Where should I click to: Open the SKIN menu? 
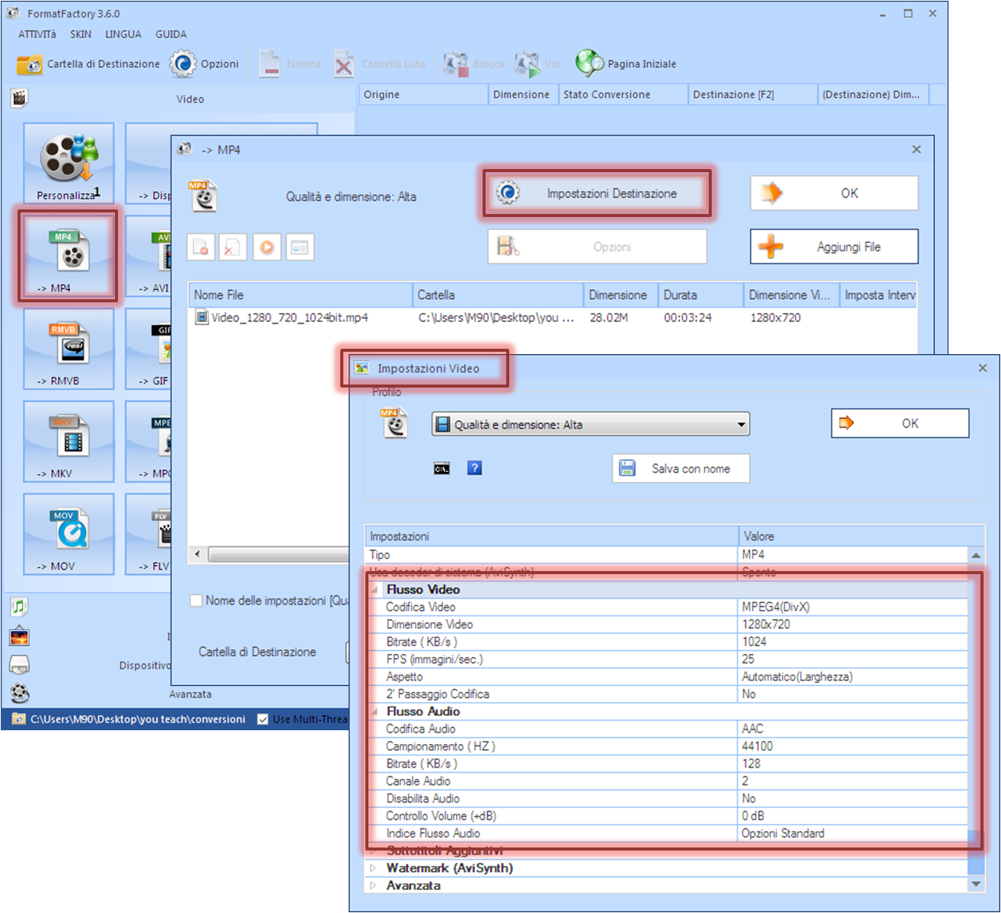(x=81, y=34)
